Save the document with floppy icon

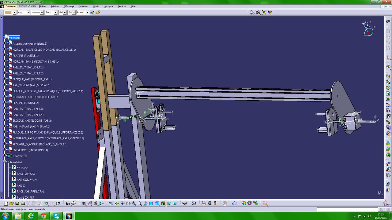pyautogui.click(x=17, y=204)
